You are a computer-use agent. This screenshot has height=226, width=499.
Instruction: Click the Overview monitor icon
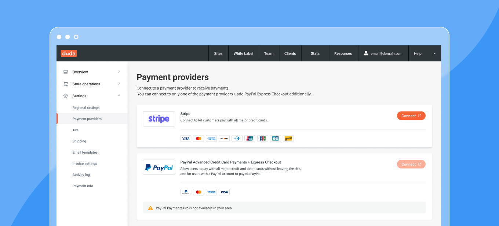pyautogui.click(x=66, y=72)
